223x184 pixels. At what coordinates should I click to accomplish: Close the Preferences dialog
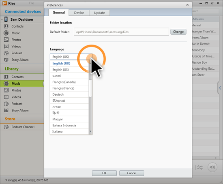187,5
